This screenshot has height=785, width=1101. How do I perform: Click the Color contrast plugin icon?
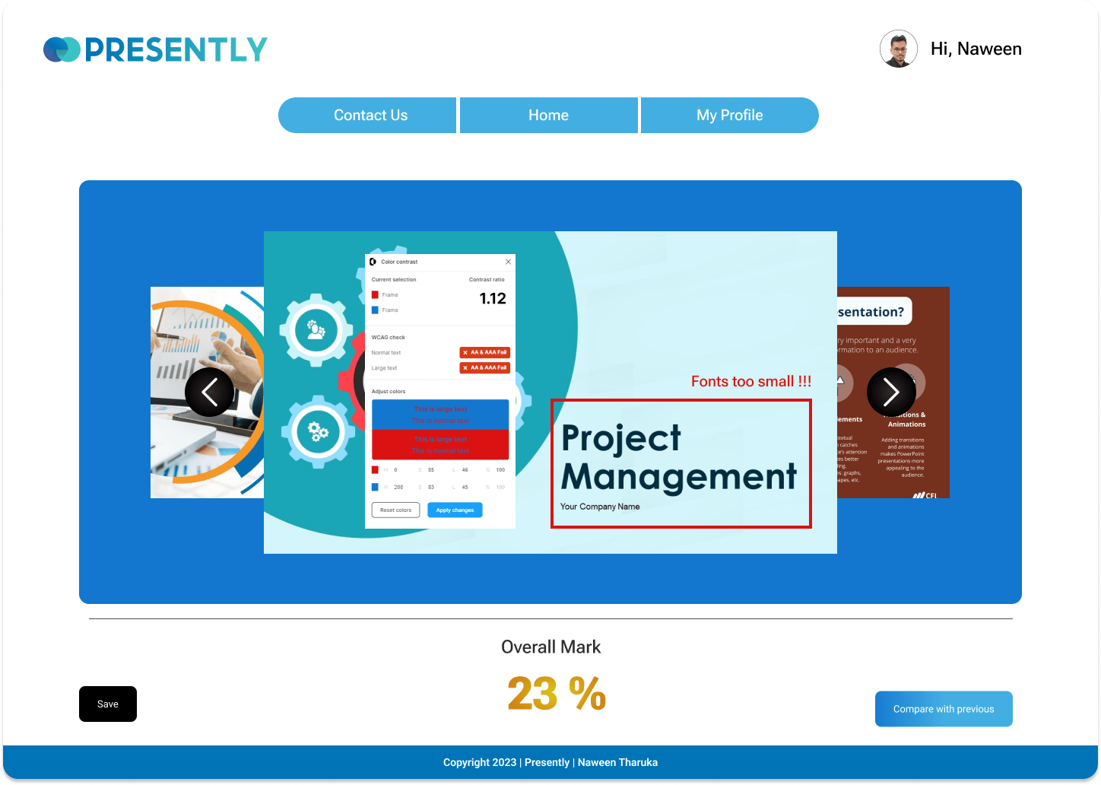coord(373,262)
